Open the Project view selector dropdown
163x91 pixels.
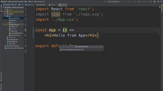pos(7,5)
